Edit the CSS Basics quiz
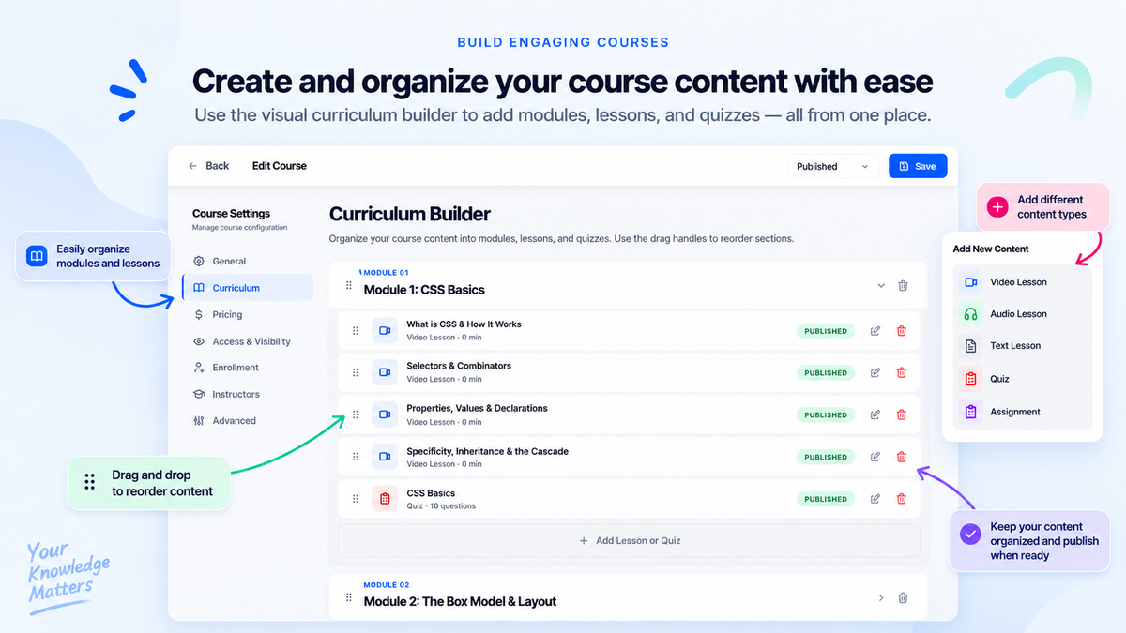Viewport: 1126px width, 633px height. 875,499
